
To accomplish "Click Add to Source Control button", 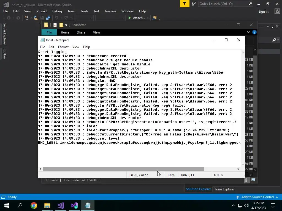I will (257, 197).
